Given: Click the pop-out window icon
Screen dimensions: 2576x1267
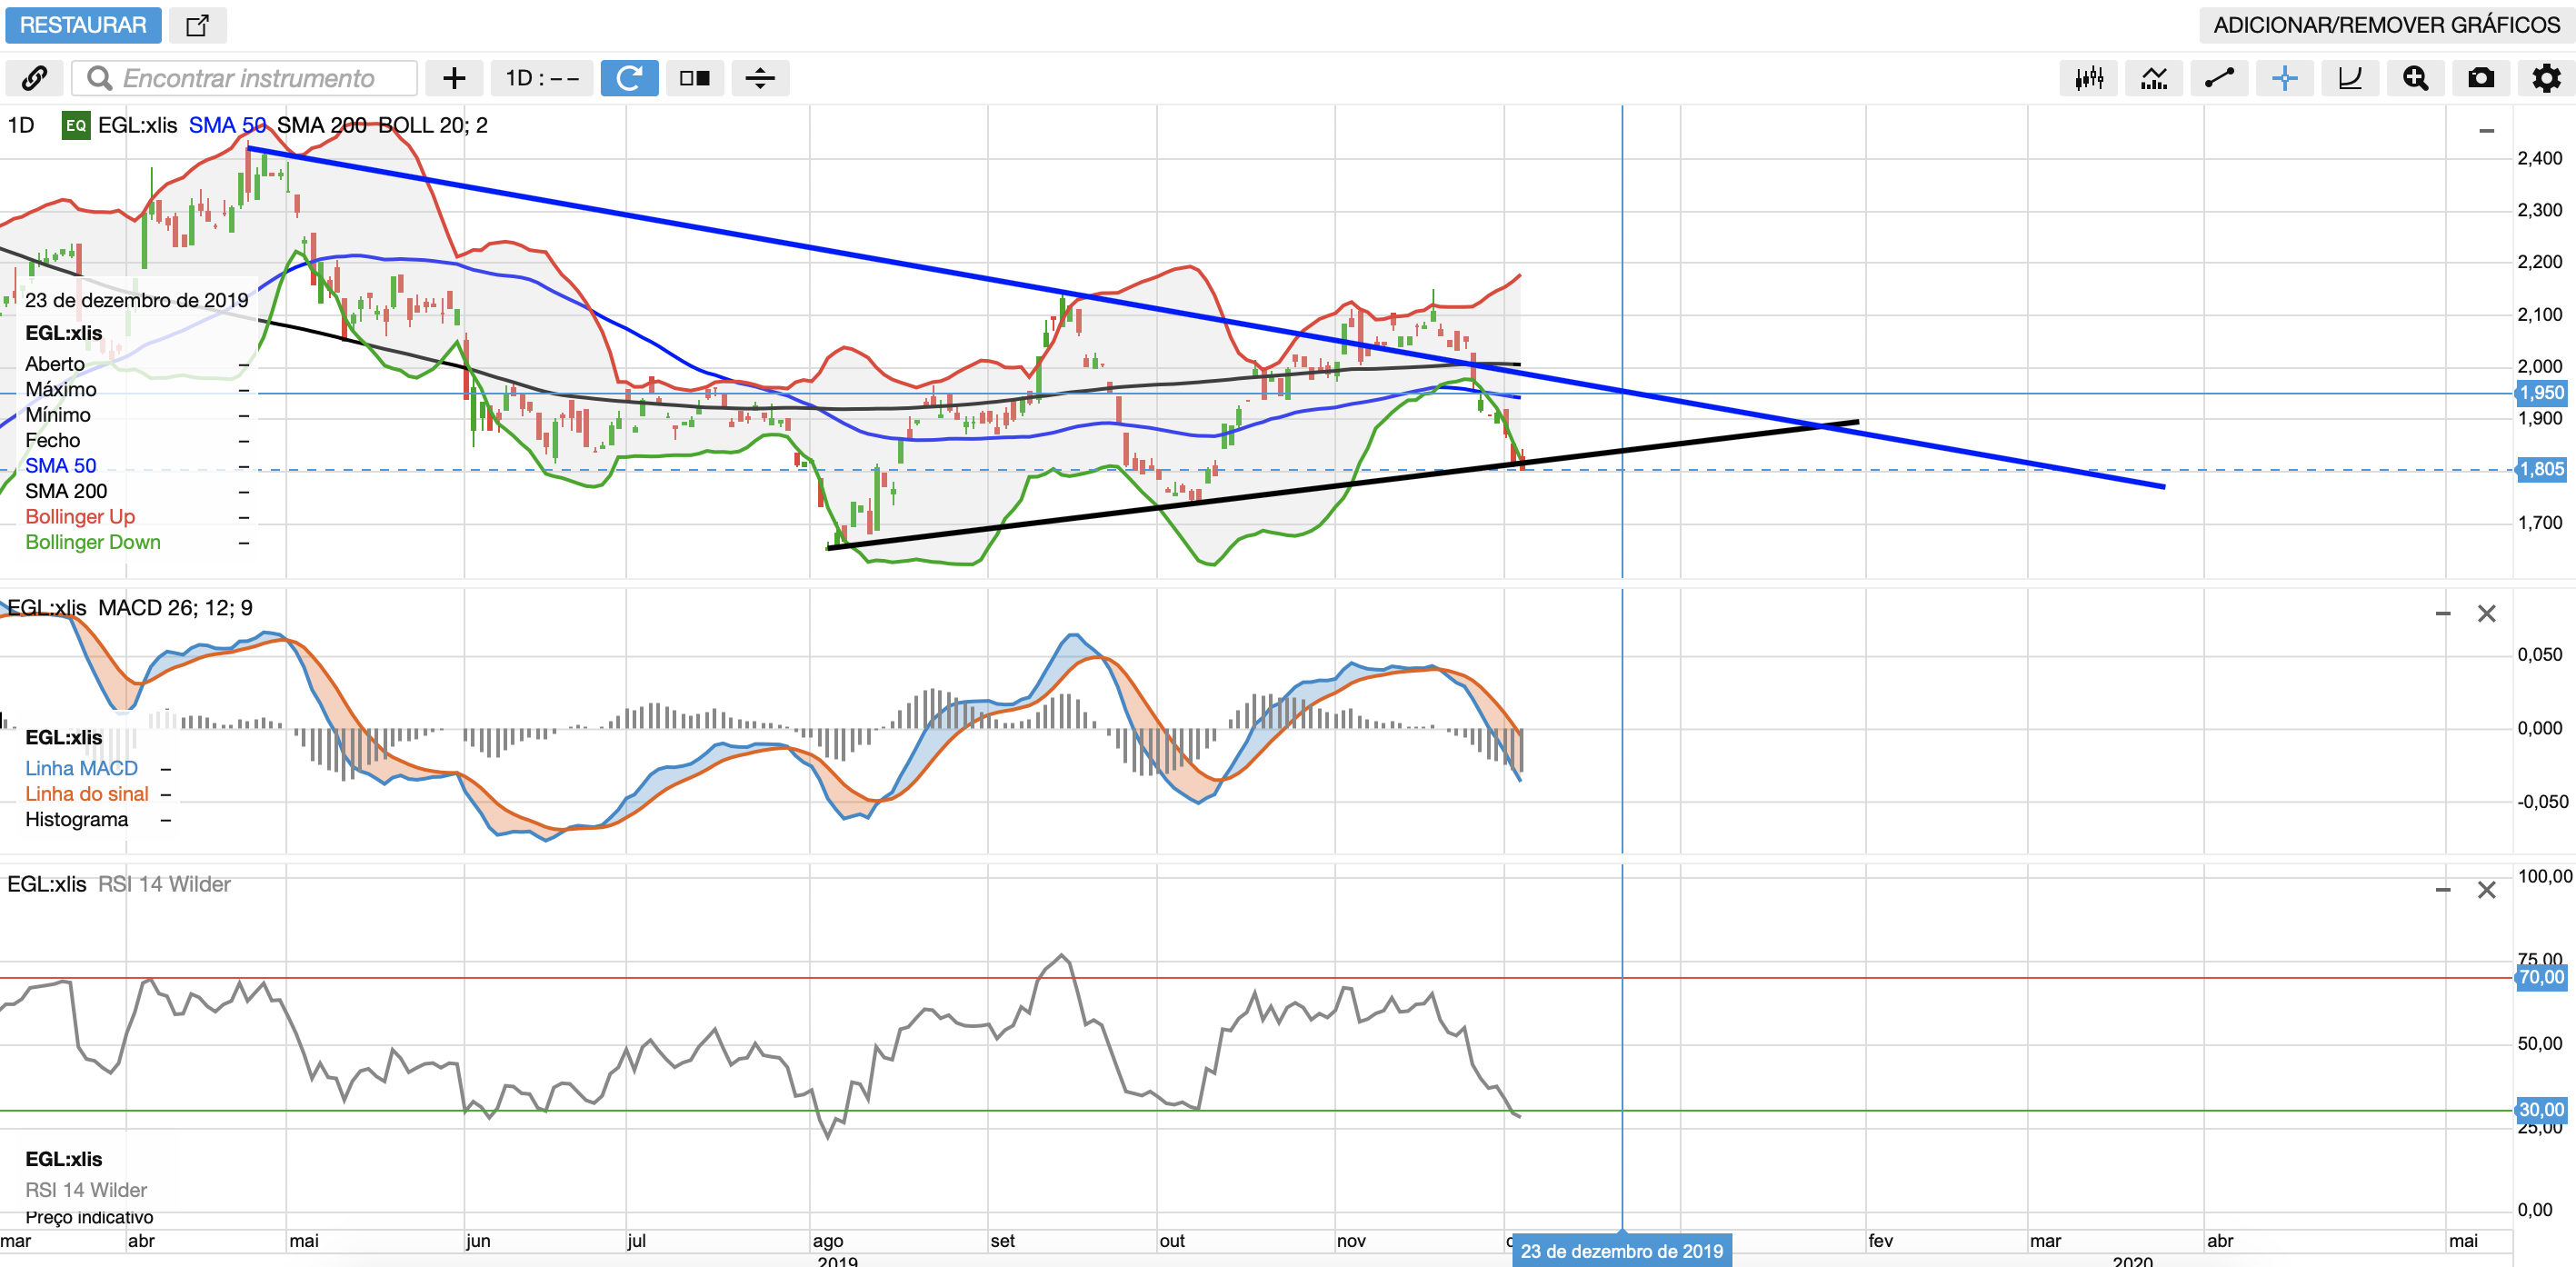Looking at the screenshot, I should pos(197,25).
